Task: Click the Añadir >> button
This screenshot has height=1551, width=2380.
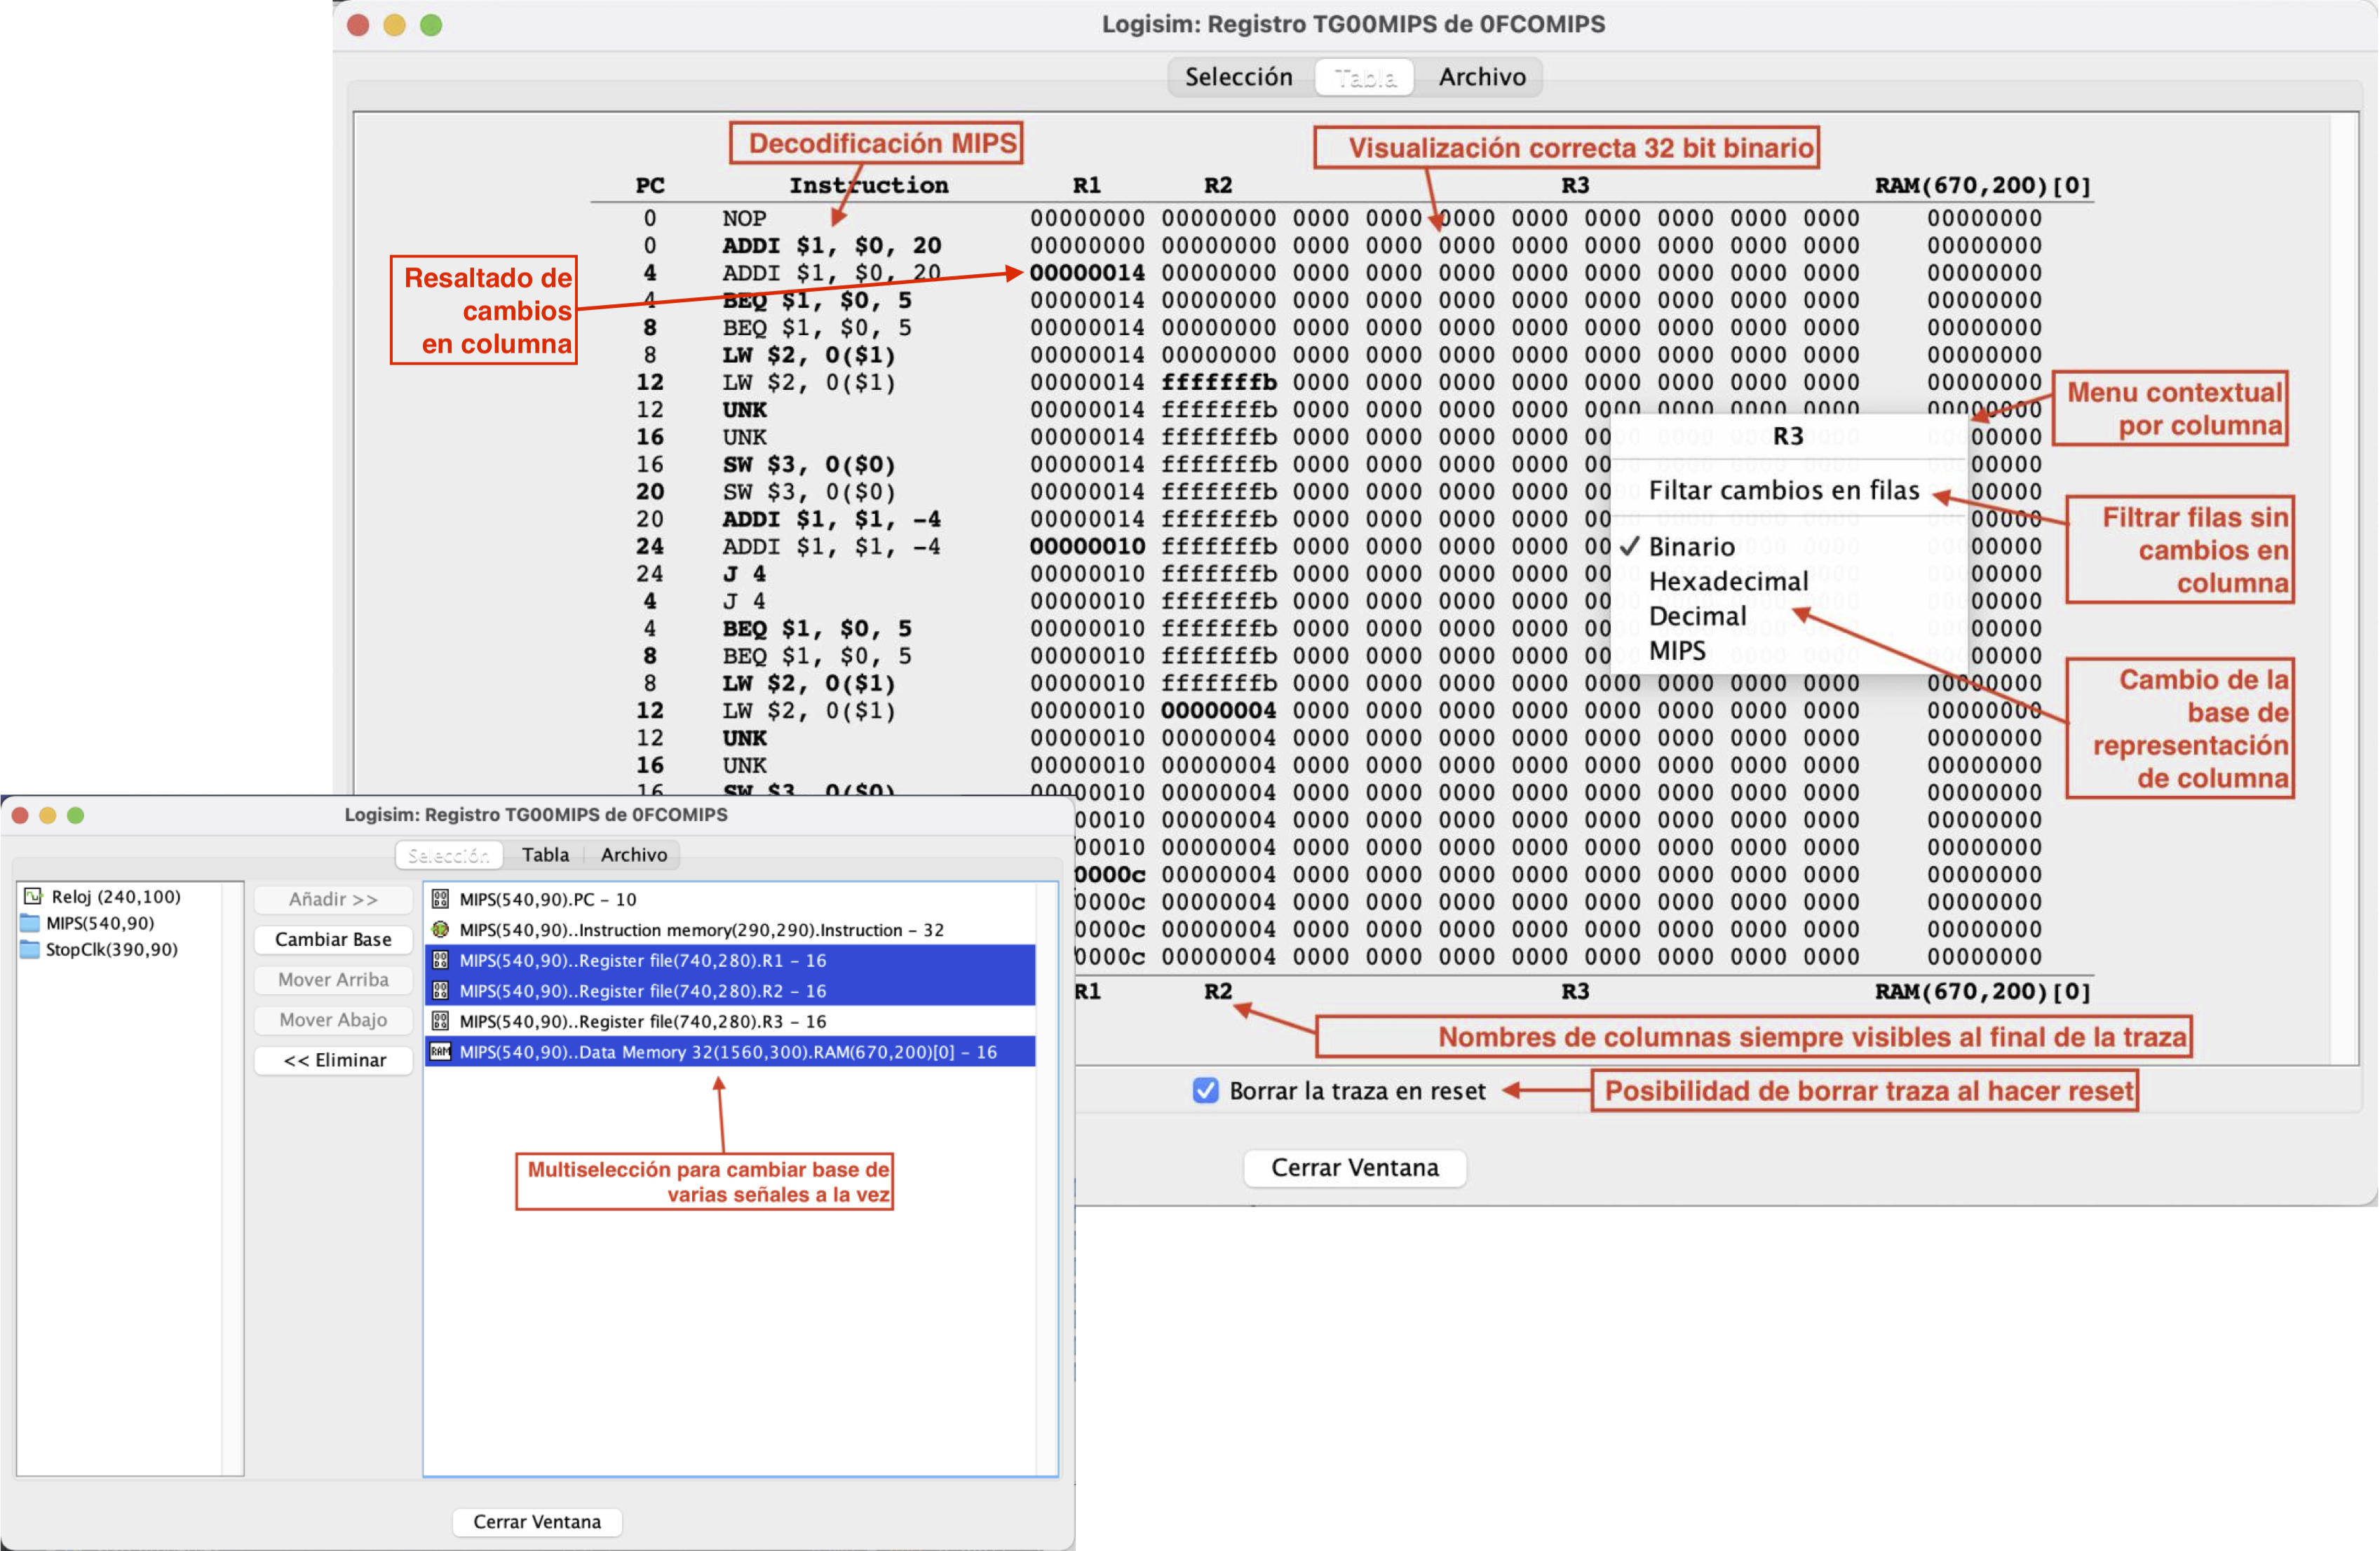Action: coord(333,899)
